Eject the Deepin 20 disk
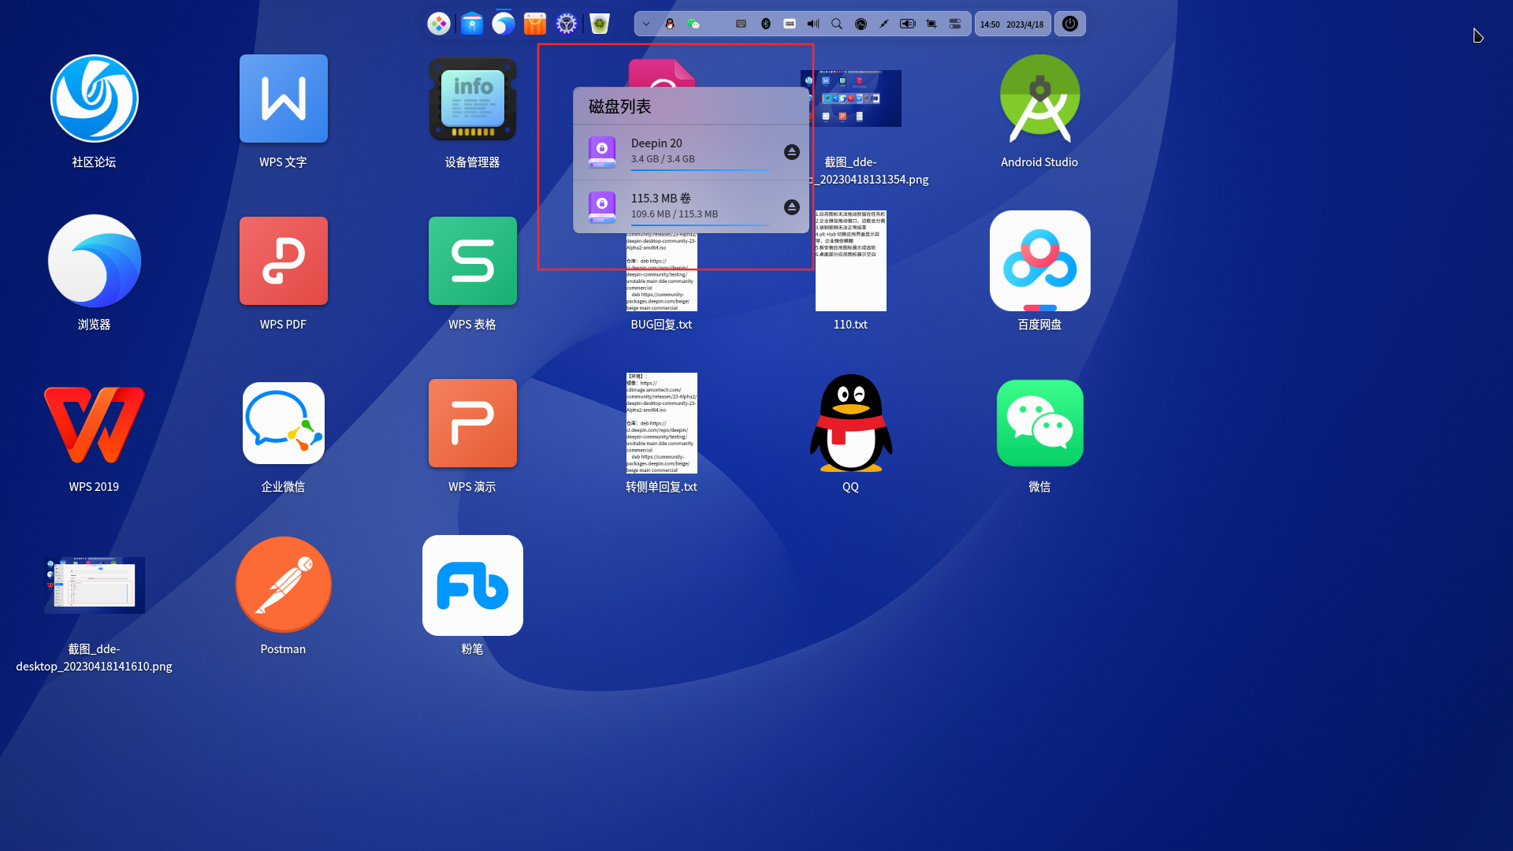Screen dimensions: 1513x851 (x=792, y=152)
